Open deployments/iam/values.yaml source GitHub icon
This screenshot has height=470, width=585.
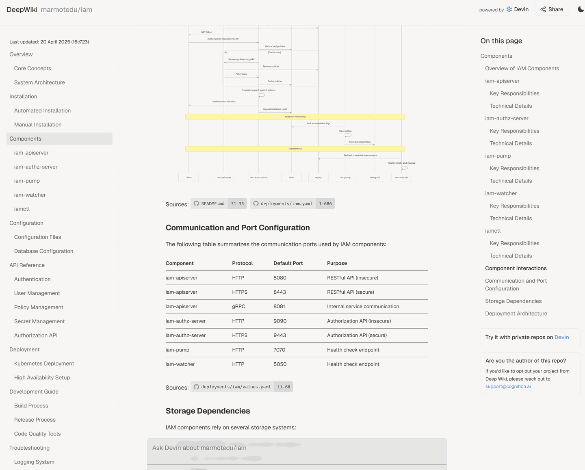(x=197, y=387)
